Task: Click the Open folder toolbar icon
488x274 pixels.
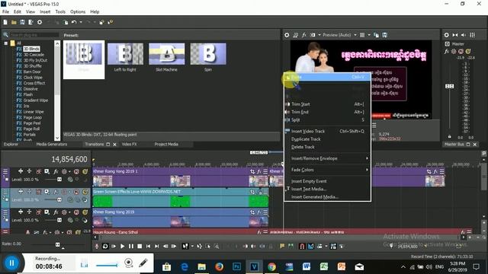Action: point(14,22)
